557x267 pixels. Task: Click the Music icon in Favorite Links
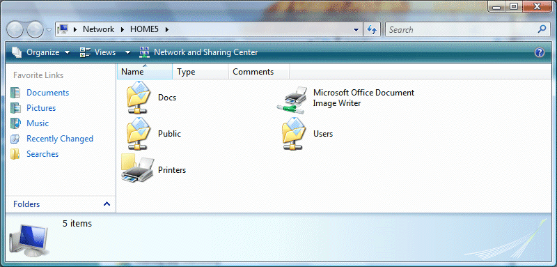point(15,123)
